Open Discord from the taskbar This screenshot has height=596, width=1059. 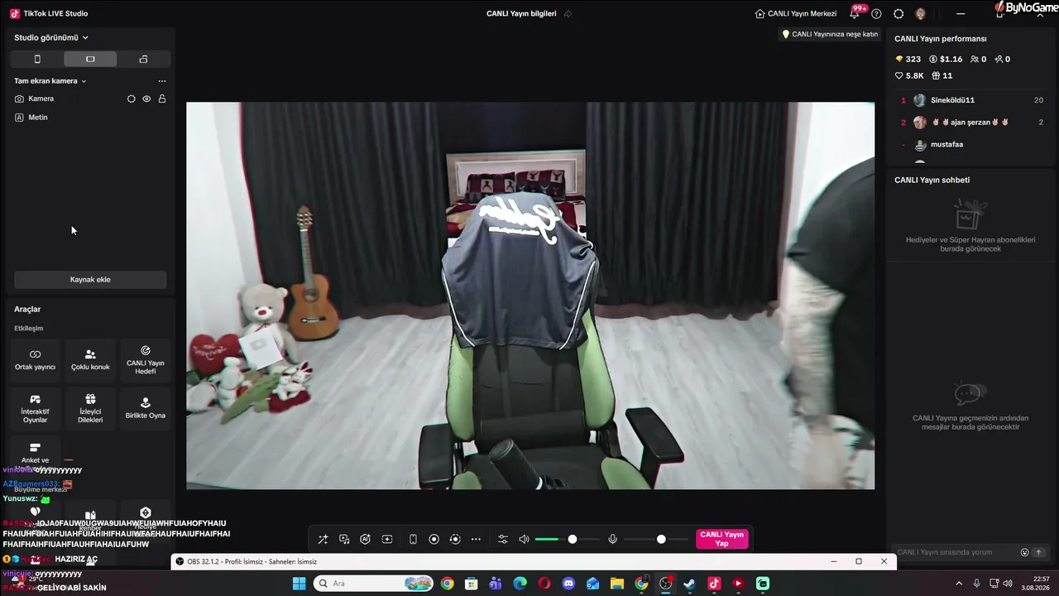coord(568,584)
